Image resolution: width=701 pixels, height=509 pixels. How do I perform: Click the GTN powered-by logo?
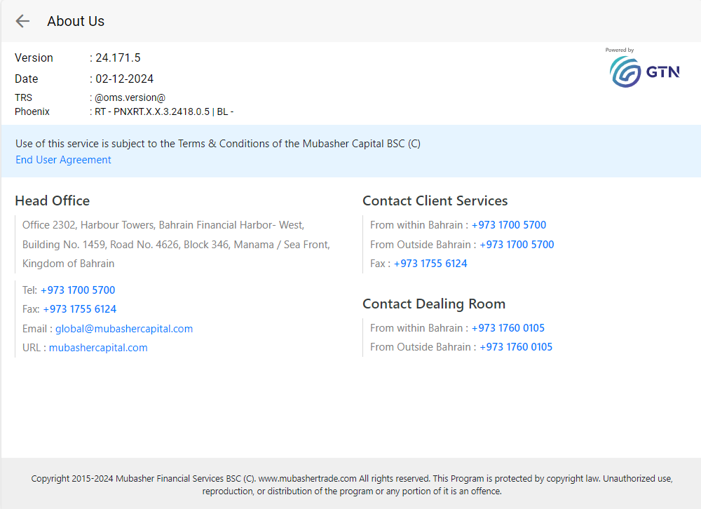point(644,72)
